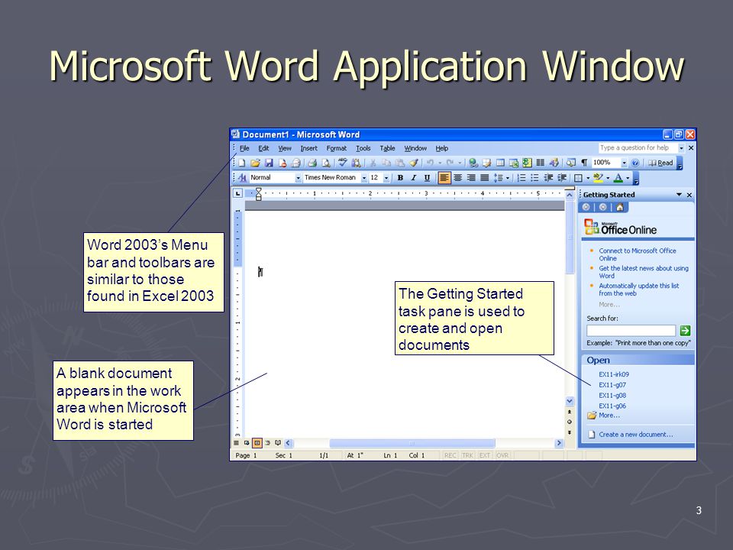The height and width of the screenshot is (550, 733).
Task: Toggle Underline formatting
Action: (x=427, y=178)
